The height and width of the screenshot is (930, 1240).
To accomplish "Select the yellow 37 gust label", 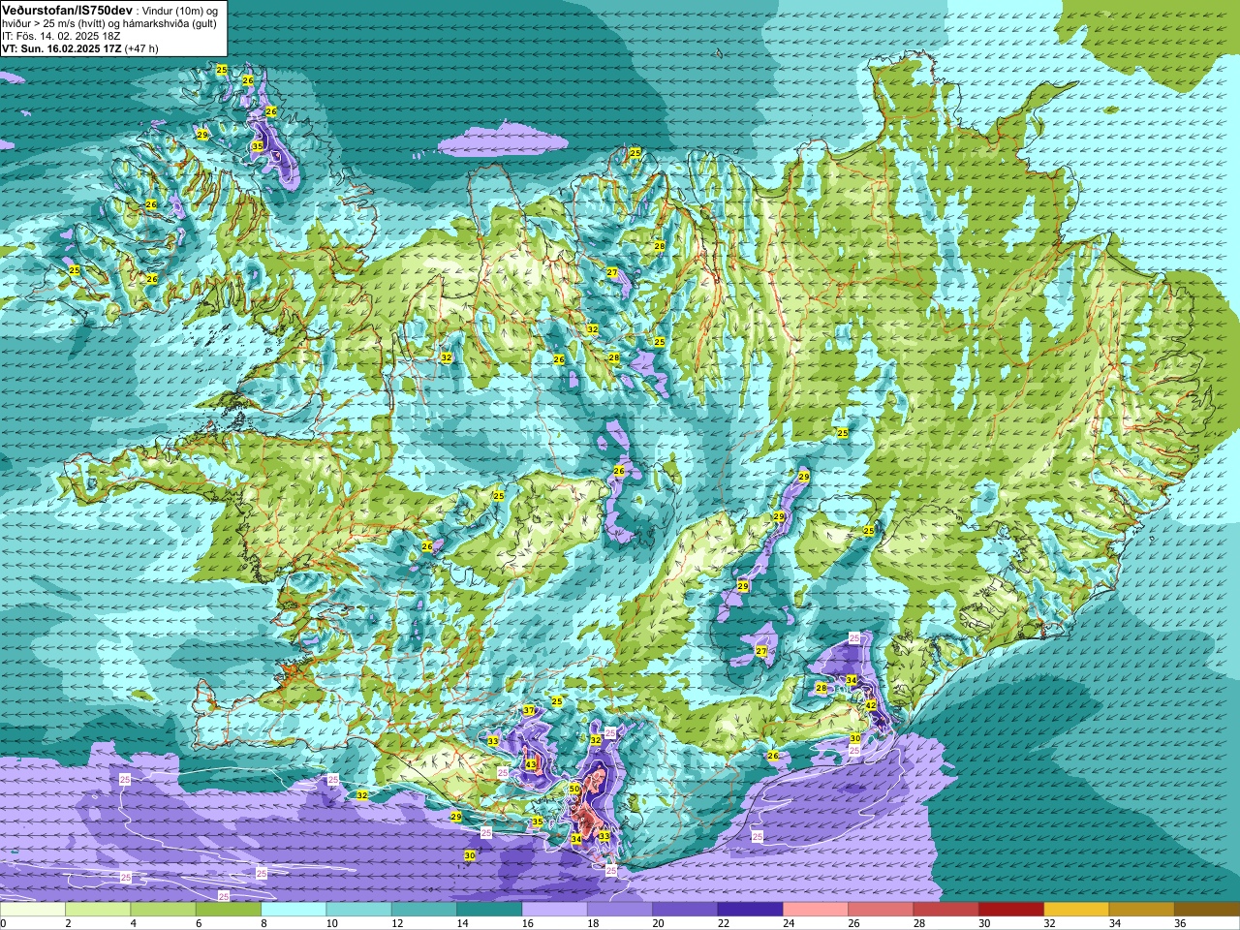I will click(x=529, y=711).
